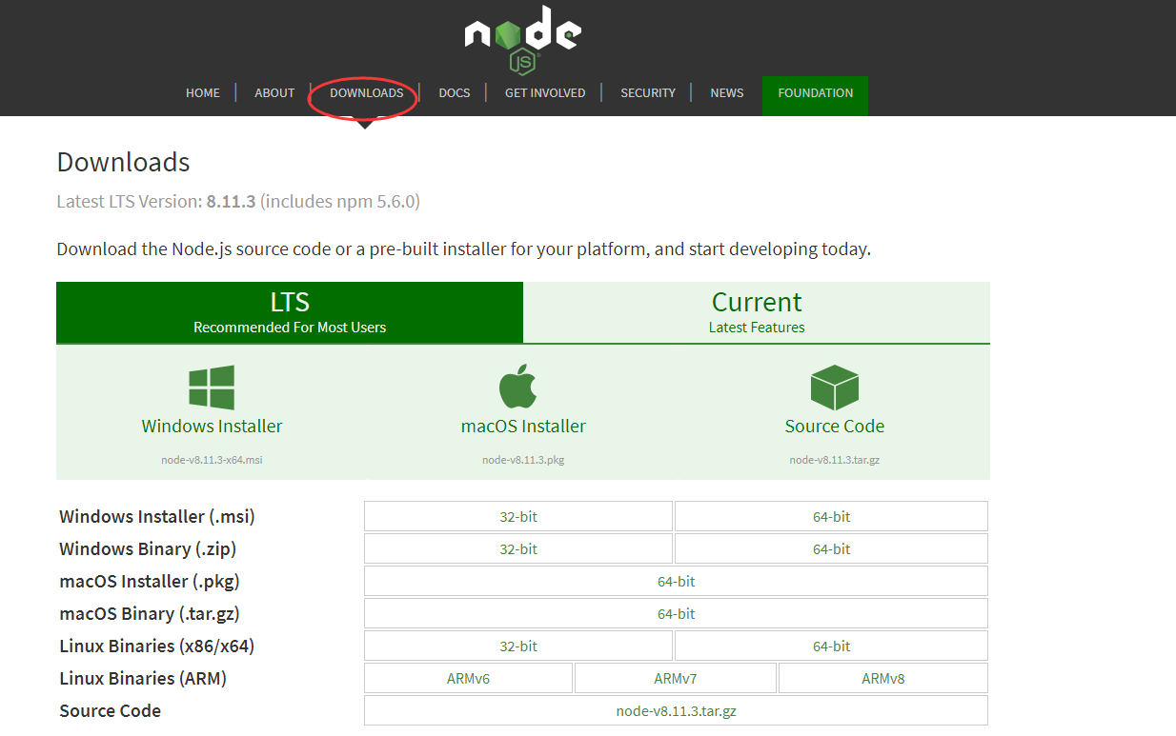The width and height of the screenshot is (1176, 736).
Task: Download Linux Binaries ARMv6
Action: click(x=468, y=678)
